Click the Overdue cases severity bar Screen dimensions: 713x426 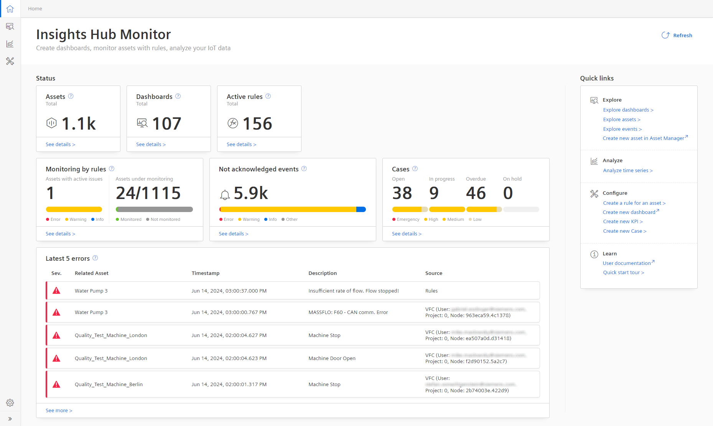pos(484,209)
